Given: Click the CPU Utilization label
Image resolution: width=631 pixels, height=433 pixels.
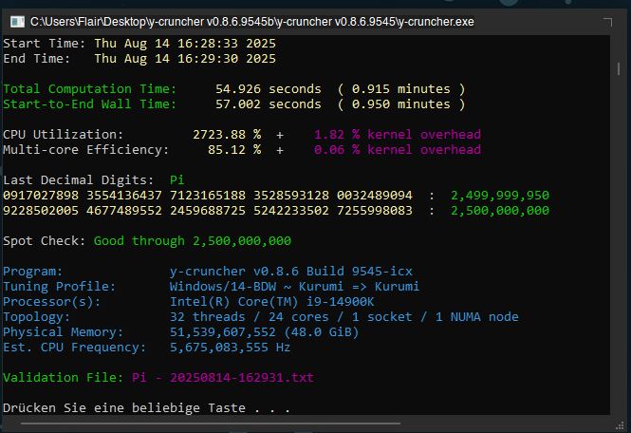Looking at the screenshot, I should click(x=64, y=135).
